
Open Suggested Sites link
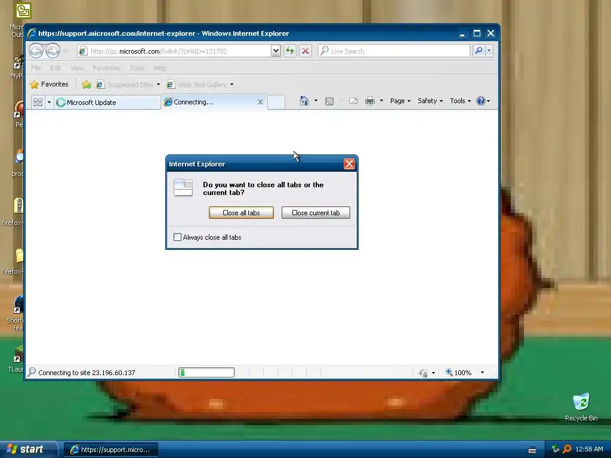(125, 85)
